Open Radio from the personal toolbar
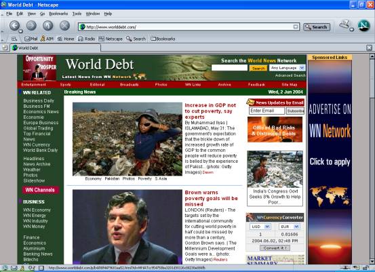 [87, 39]
